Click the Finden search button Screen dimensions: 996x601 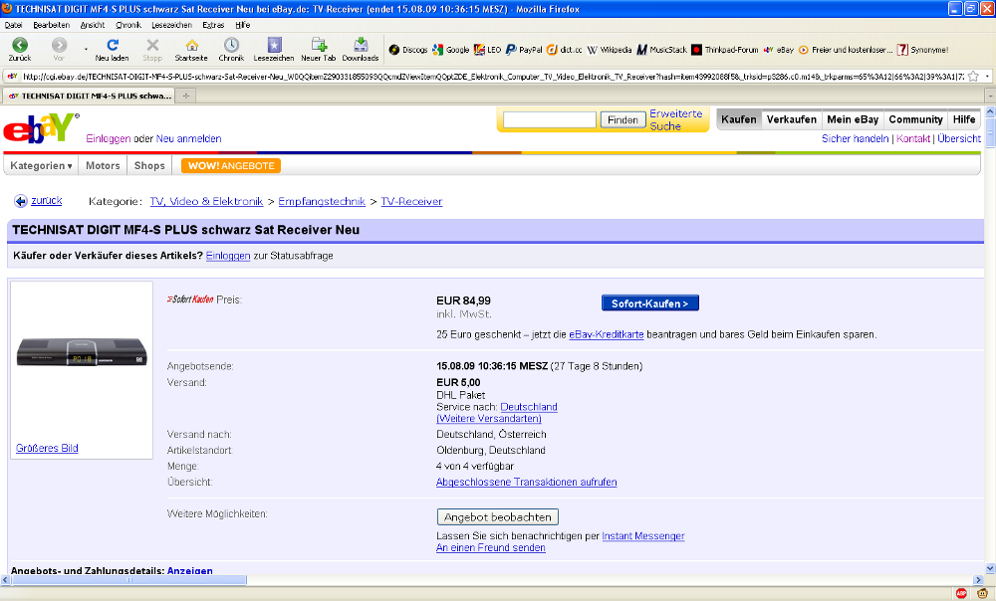pos(622,120)
